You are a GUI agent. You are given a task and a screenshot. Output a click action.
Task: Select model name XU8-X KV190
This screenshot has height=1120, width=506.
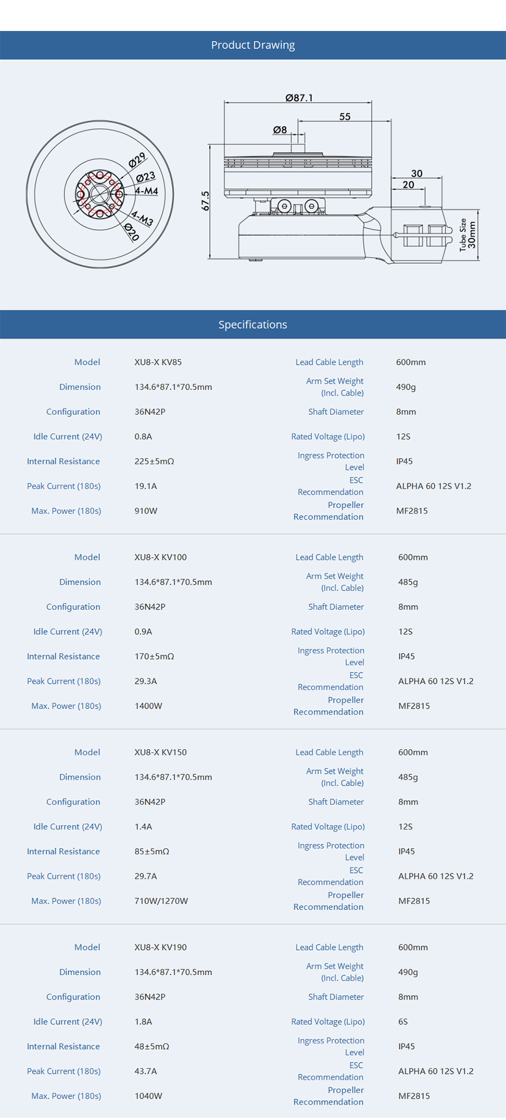[x=161, y=947]
